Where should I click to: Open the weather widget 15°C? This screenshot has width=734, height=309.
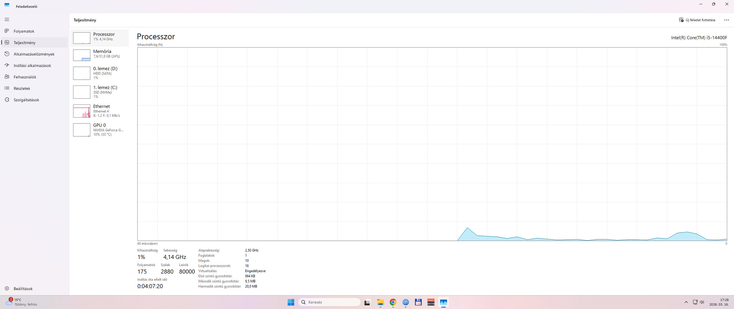[22, 302]
